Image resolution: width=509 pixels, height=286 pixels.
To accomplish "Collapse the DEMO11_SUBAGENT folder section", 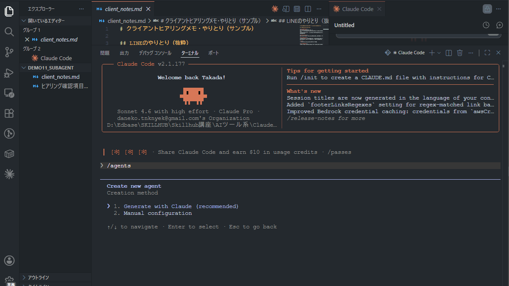I will pos(55,68).
